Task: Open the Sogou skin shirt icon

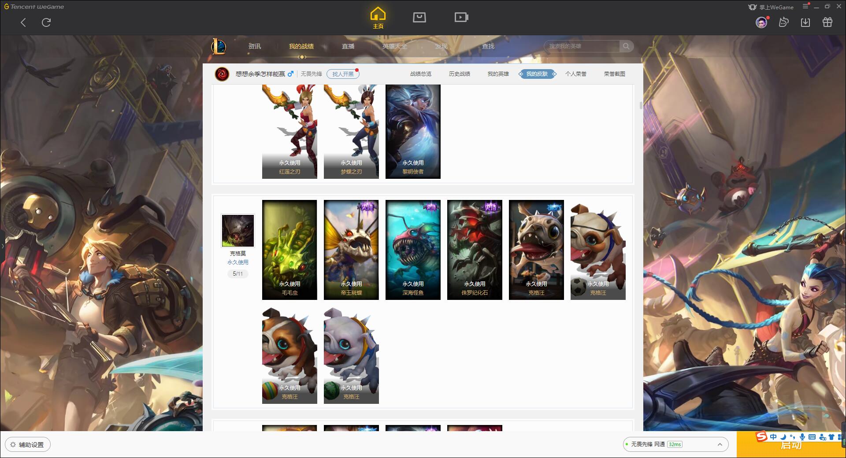Action: [831, 437]
